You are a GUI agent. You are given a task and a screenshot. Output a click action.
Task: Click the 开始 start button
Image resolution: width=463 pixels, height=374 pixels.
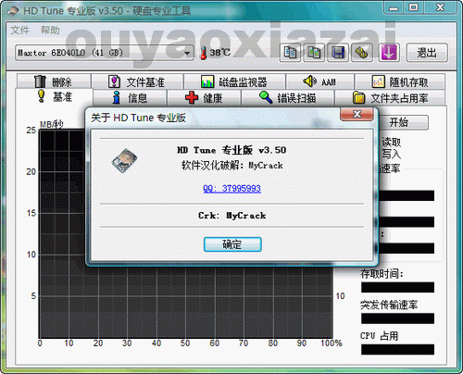403,122
